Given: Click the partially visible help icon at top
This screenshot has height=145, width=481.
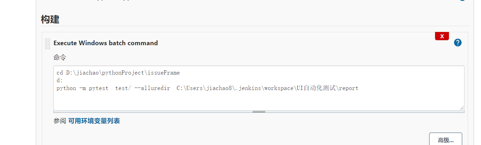Looking at the screenshot, I should (x=462, y=1).
